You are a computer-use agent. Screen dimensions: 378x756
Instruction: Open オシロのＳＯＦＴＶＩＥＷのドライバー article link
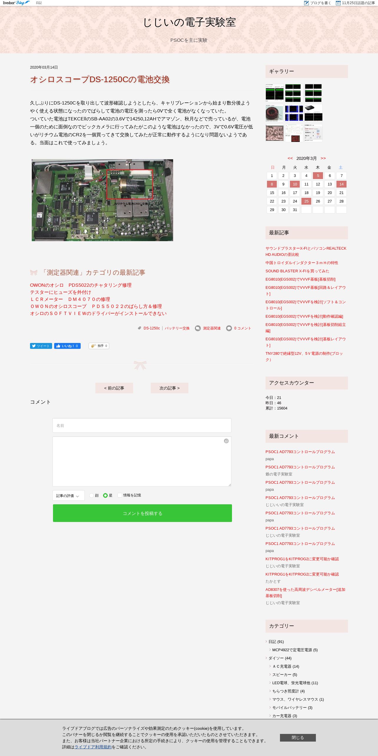click(98, 314)
